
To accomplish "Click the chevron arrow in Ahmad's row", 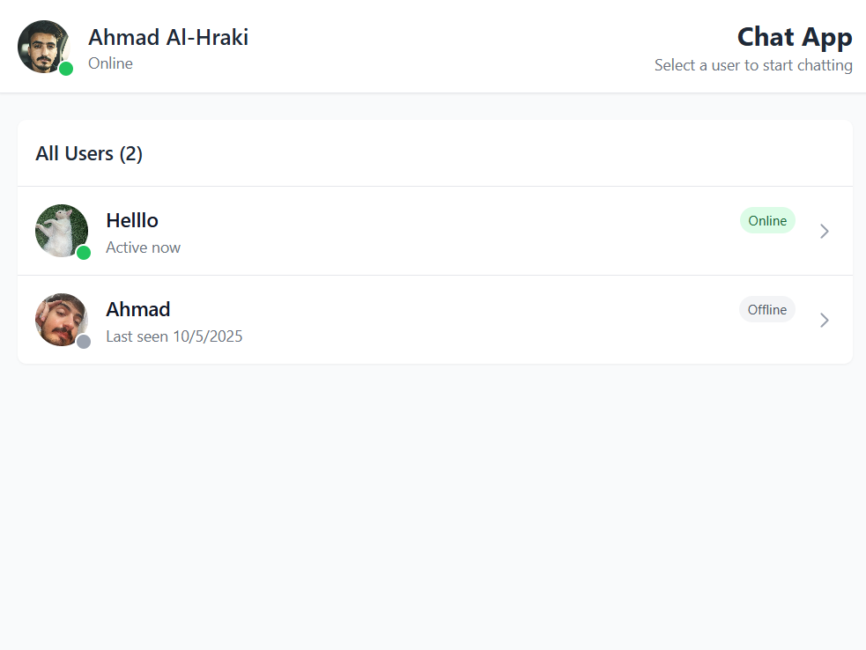I will (x=825, y=320).
